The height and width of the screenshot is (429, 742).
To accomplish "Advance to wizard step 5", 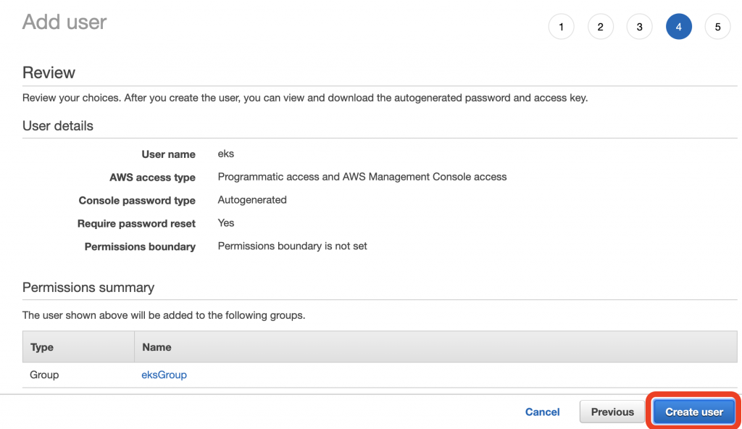I will [717, 27].
